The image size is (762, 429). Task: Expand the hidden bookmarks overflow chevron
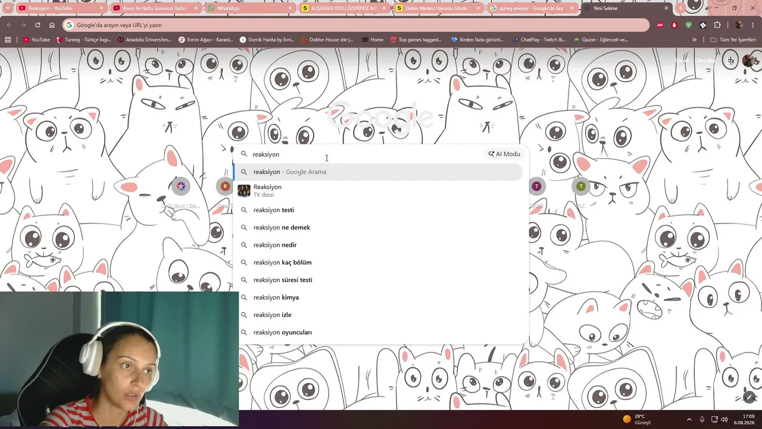694,39
